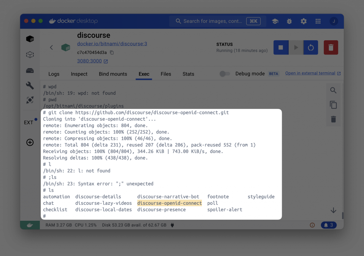The width and height of the screenshot is (364, 256).
Task: Open the Learning Center graduation cap icon
Action: (x=275, y=21)
